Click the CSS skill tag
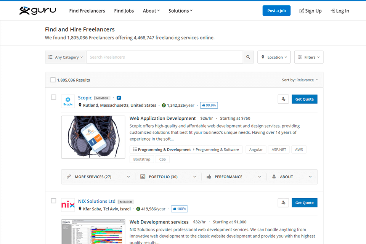The height and width of the screenshot is (244, 366). 162,159
